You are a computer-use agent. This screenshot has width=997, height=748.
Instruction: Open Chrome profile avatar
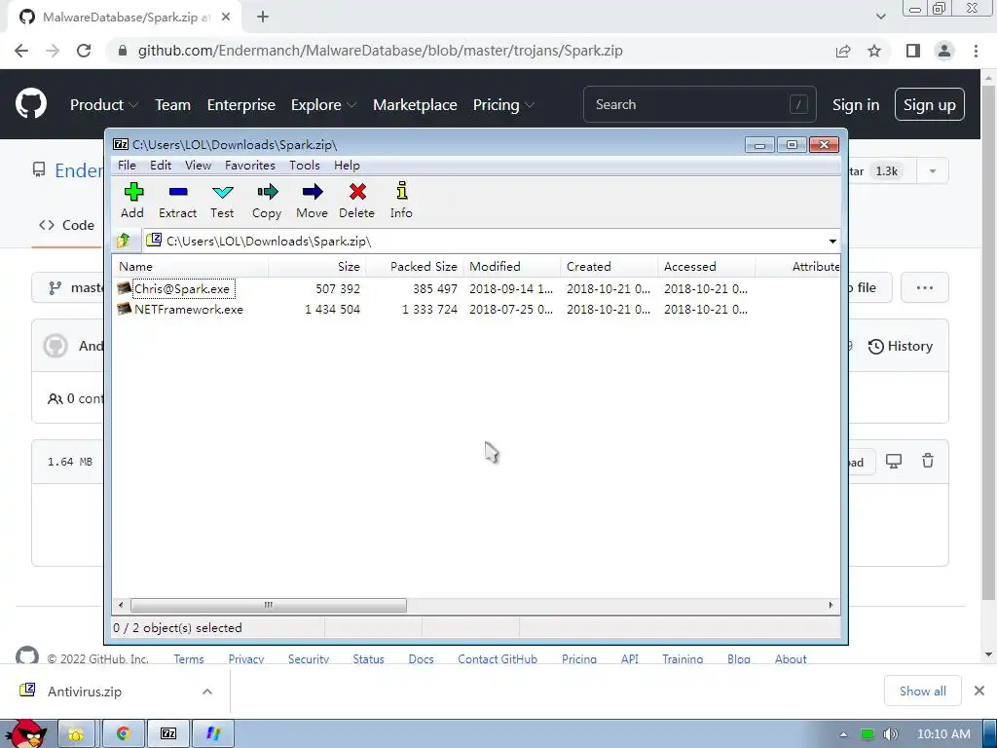pyautogui.click(x=944, y=51)
